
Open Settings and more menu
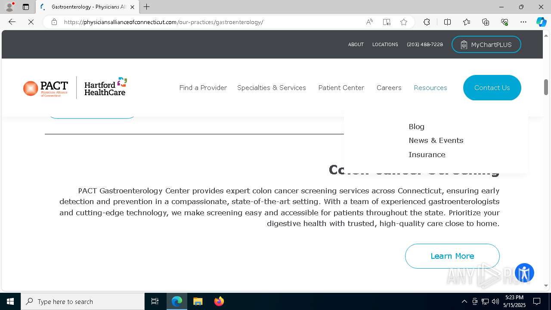pyautogui.click(x=523, y=22)
